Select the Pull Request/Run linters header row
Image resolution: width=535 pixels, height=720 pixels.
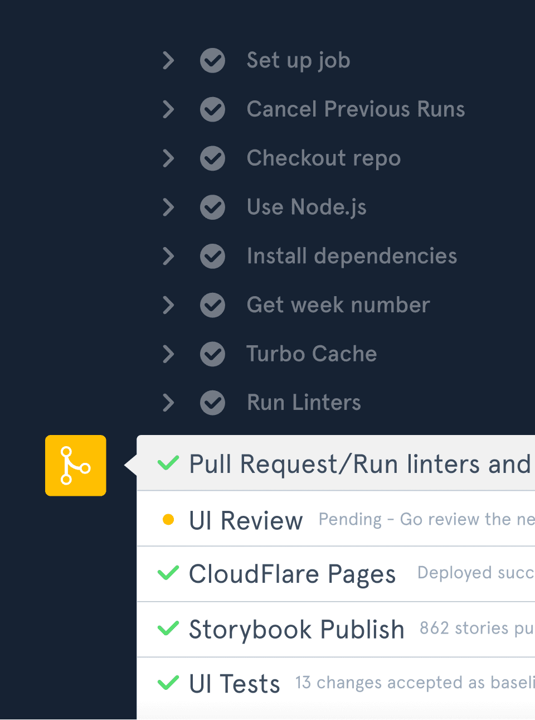359,464
